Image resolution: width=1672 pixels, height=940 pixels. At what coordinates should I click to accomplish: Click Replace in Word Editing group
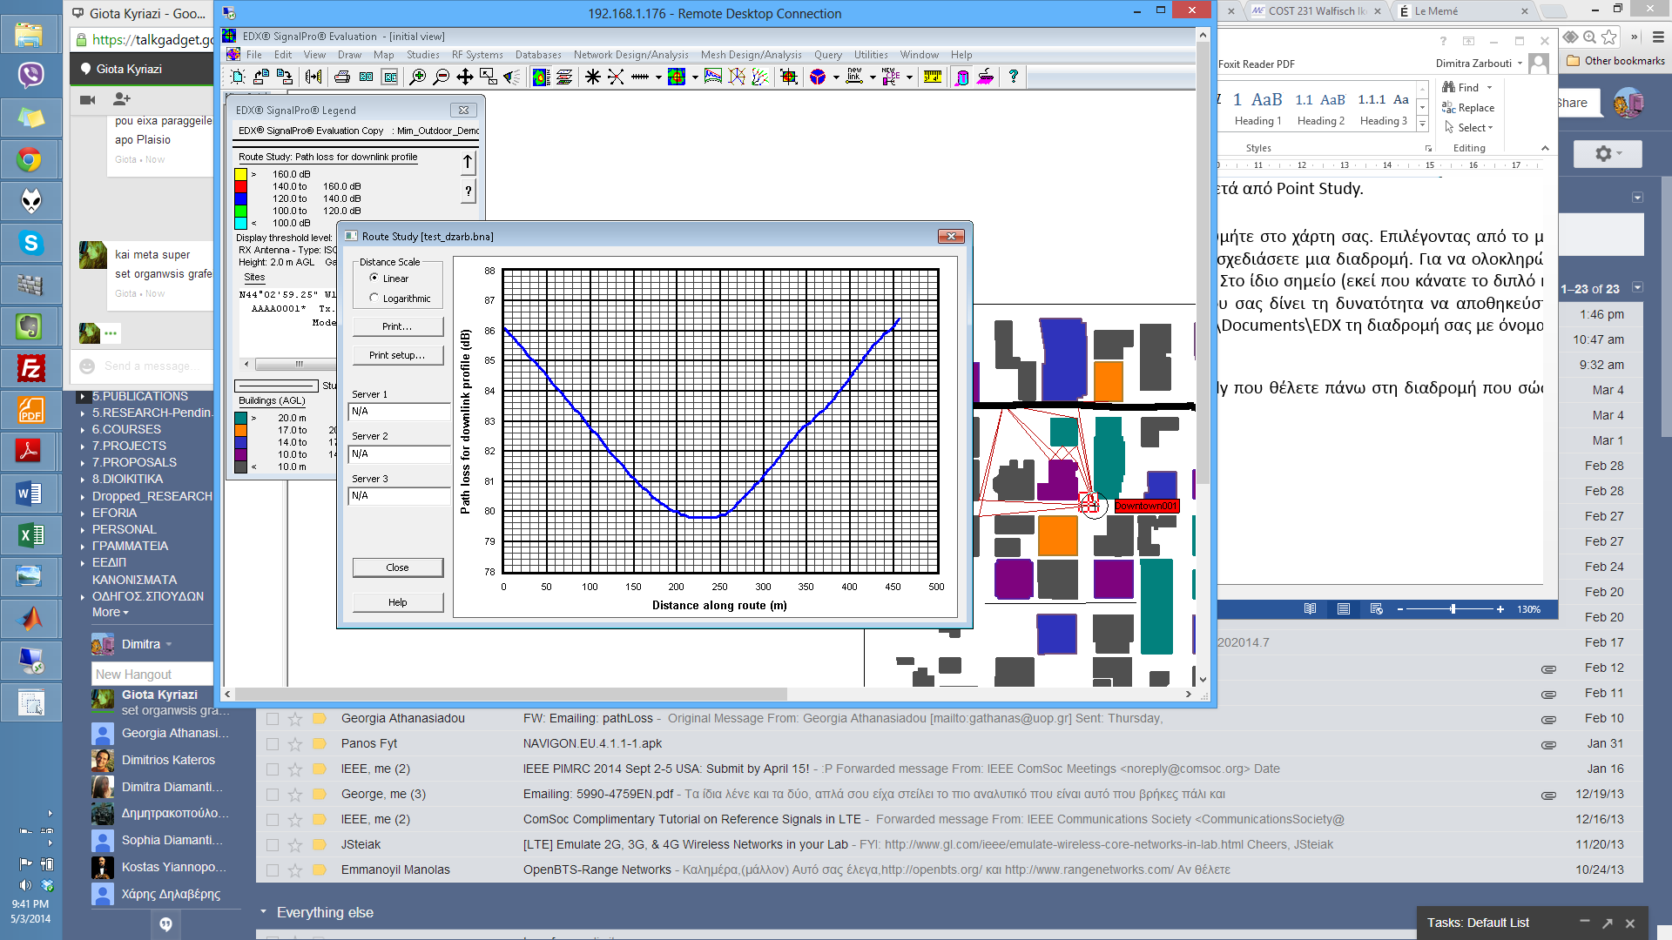[1468, 108]
